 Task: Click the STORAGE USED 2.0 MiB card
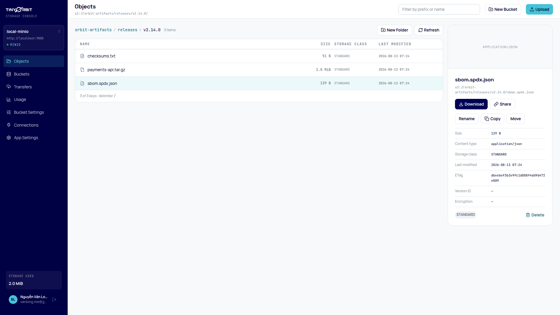click(34, 280)
